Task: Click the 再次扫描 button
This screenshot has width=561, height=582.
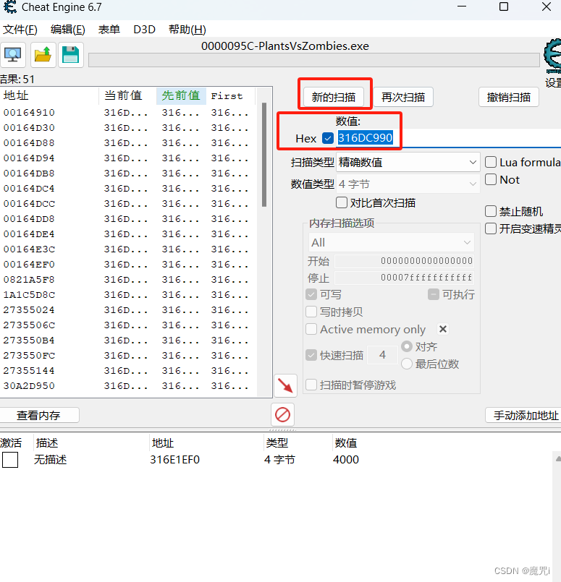Action: point(403,98)
